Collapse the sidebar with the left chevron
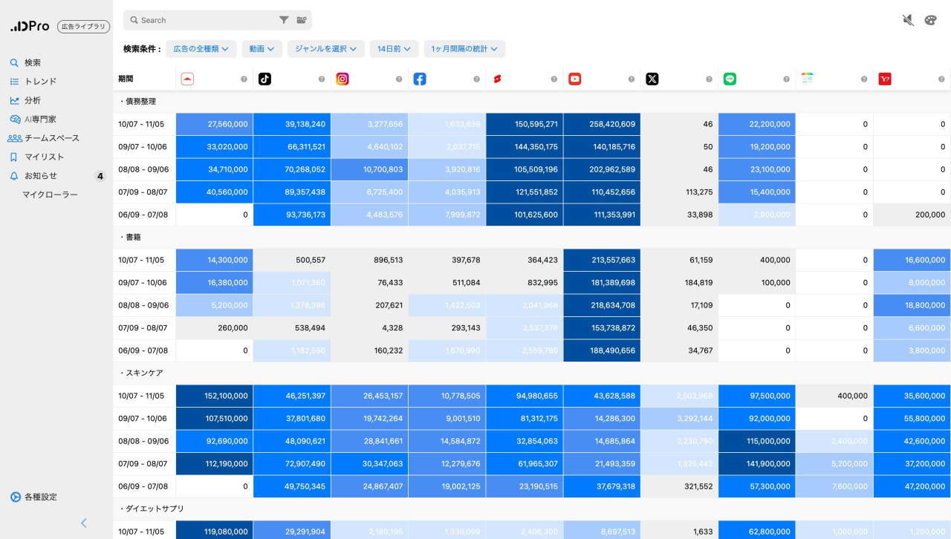The image size is (951, 539). tap(84, 523)
